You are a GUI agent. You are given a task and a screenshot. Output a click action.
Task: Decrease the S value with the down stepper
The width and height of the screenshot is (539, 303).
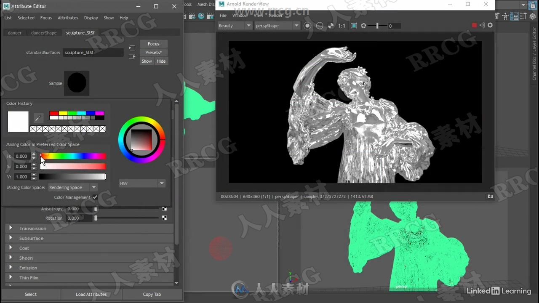[34, 168]
